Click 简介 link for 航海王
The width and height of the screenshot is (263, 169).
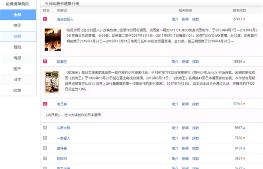[175, 62]
